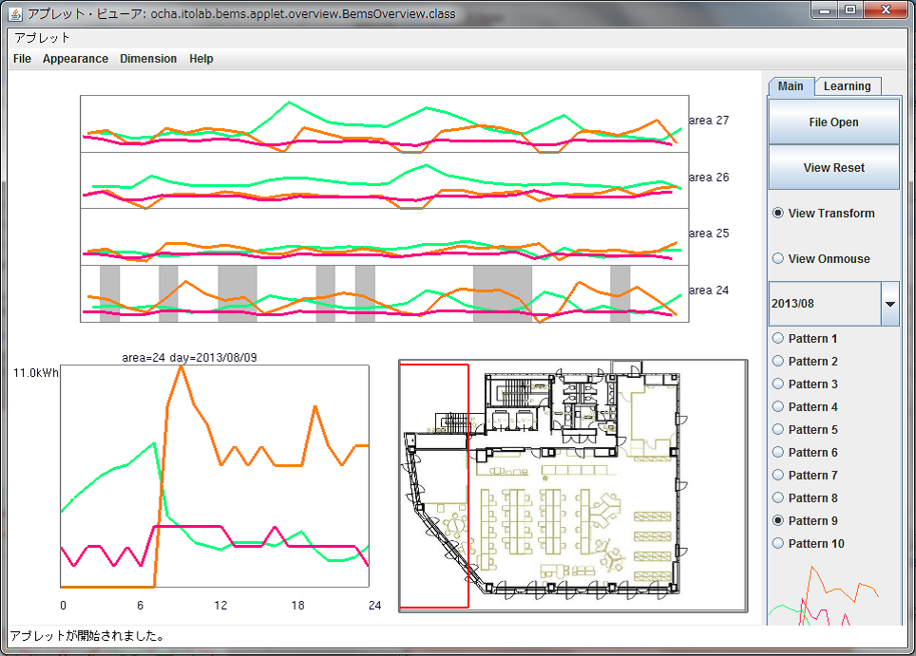Open the Appearance menu

(75, 59)
